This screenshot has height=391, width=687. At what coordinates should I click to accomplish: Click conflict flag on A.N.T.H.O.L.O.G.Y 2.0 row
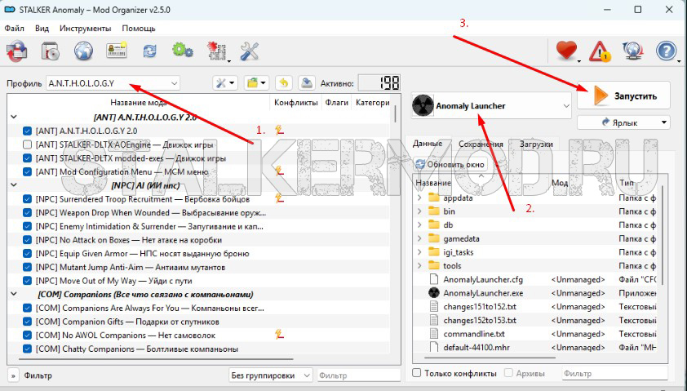click(x=279, y=130)
